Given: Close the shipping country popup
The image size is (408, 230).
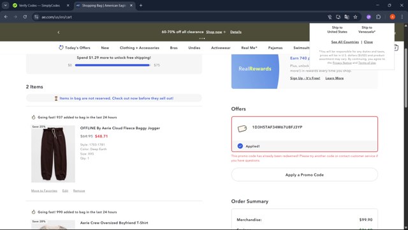Looking at the screenshot, I should [368, 42].
